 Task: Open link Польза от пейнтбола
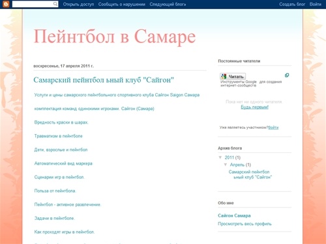coord(55,191)
